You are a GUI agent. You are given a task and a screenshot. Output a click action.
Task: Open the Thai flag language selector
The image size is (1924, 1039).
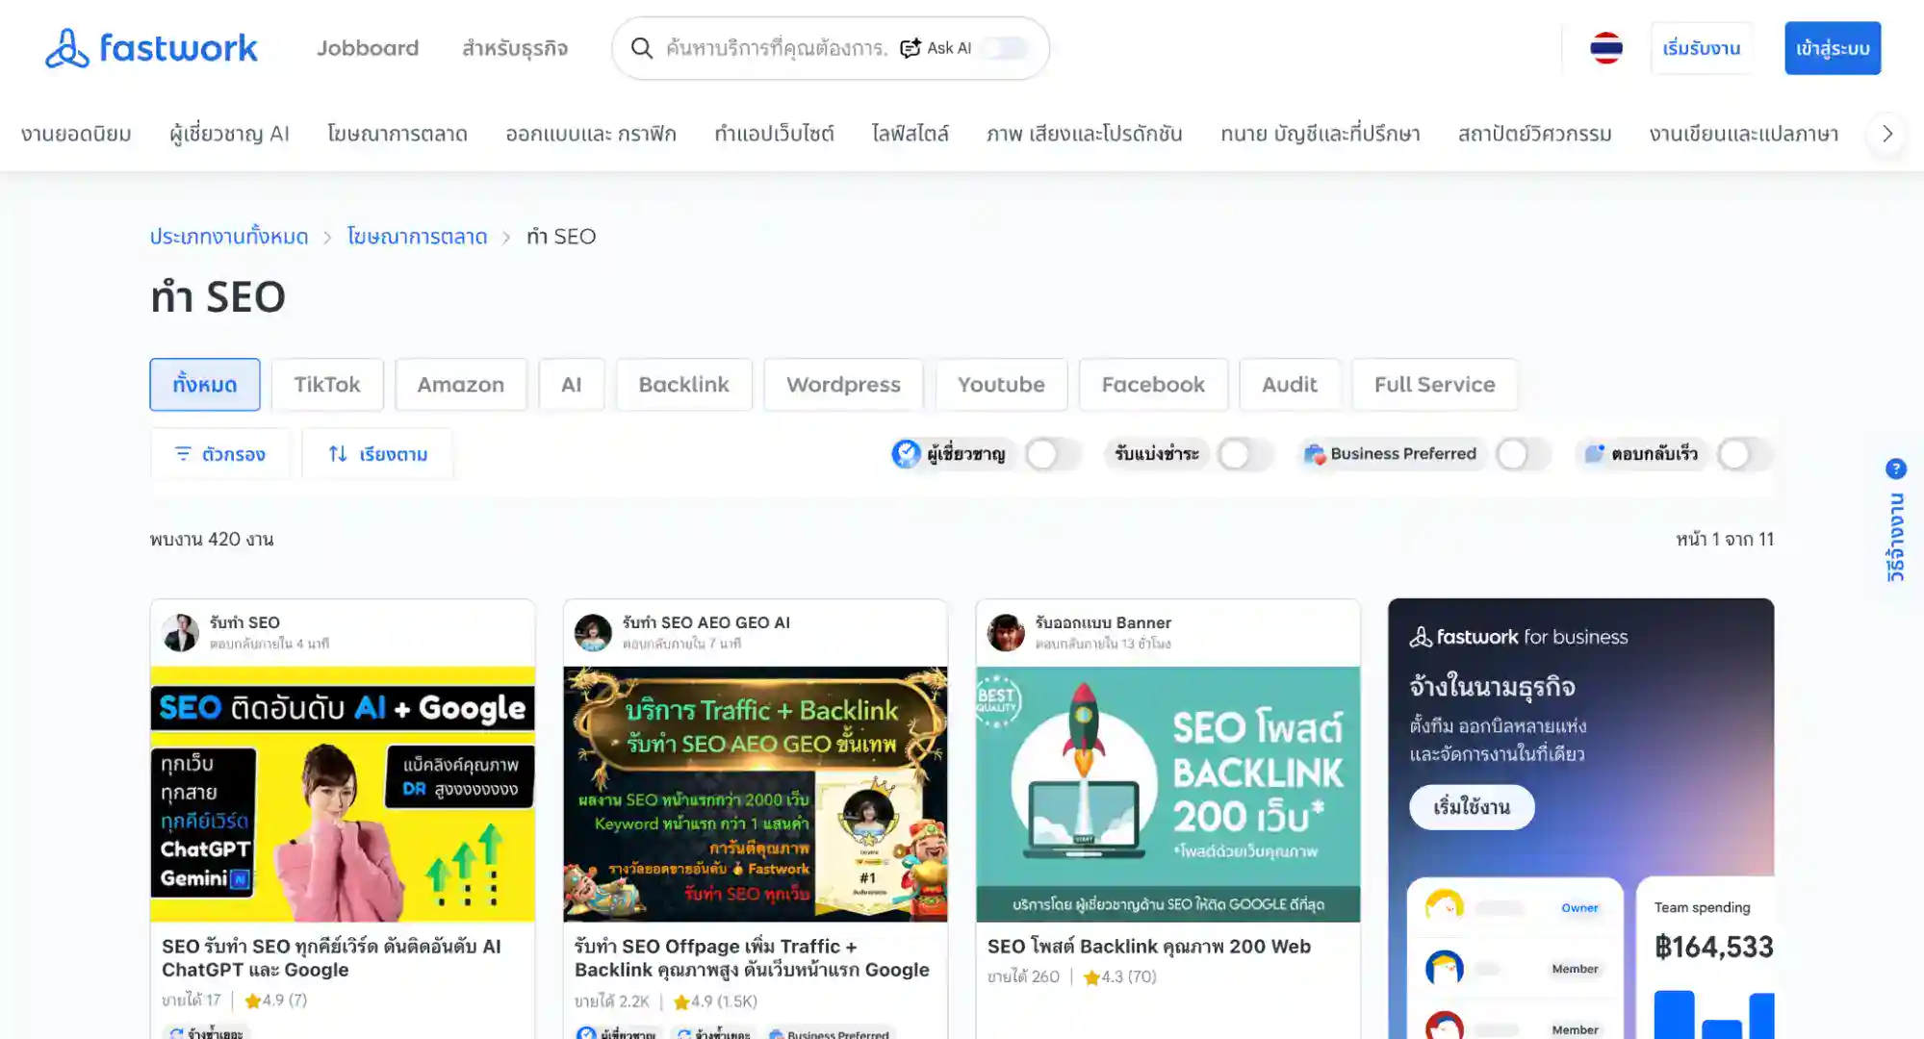click(1606, 48)
